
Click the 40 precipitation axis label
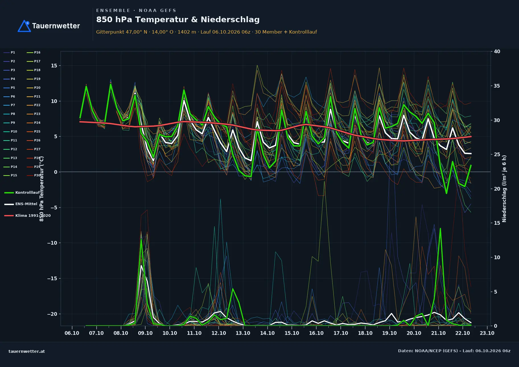[x=497, y=51]
